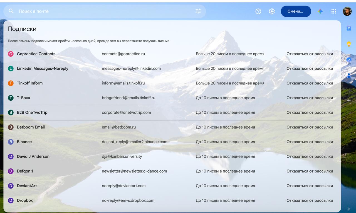
Task: Select the 'Tinkoff Inform' sender name
Action: tap(30, 83)
